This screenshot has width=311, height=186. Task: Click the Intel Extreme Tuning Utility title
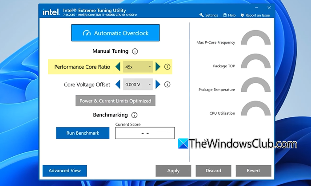click(x=94, y=10)
